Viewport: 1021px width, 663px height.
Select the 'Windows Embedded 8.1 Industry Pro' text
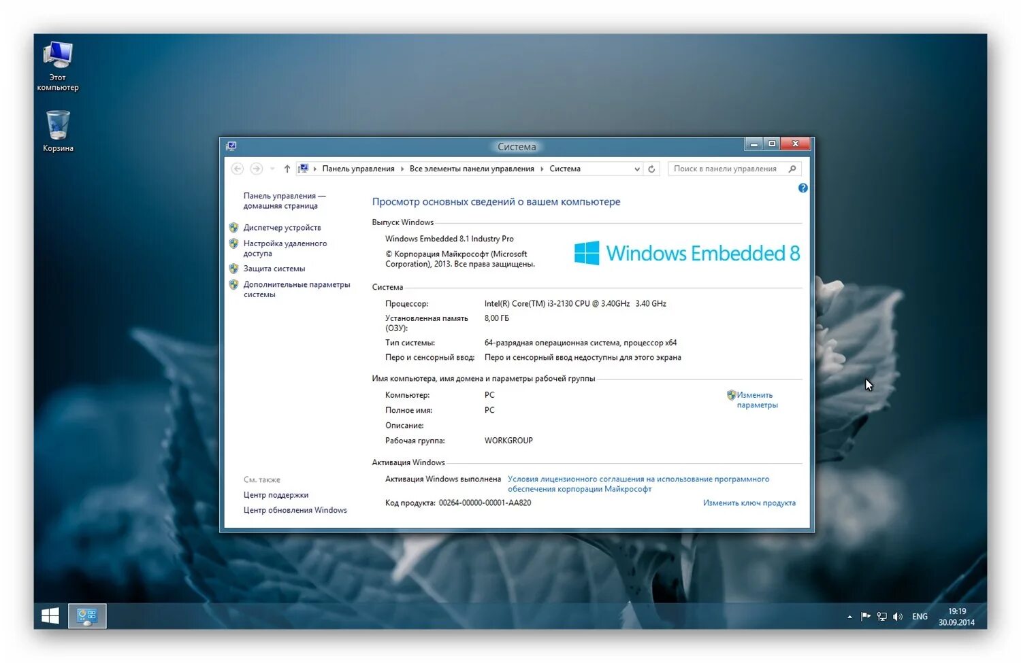449,239
